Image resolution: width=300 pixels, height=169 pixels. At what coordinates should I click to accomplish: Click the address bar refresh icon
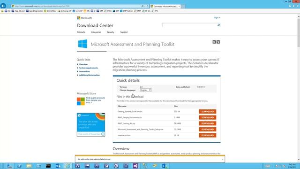(x=147, y=6)
